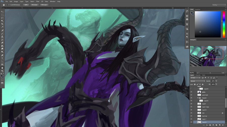227x127 pixels.
Task: Open the Image menu
Action: coord(16,2)
